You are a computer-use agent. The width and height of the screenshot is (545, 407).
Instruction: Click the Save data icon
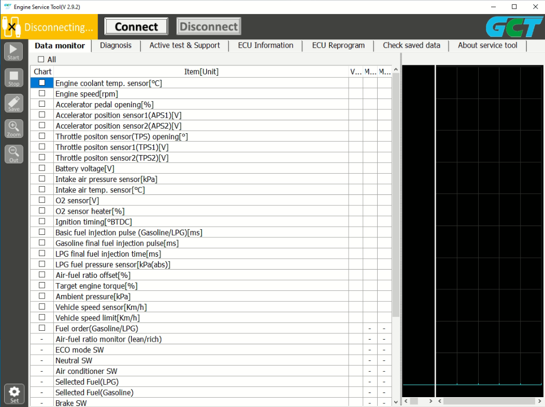click(x=14, y=103)
